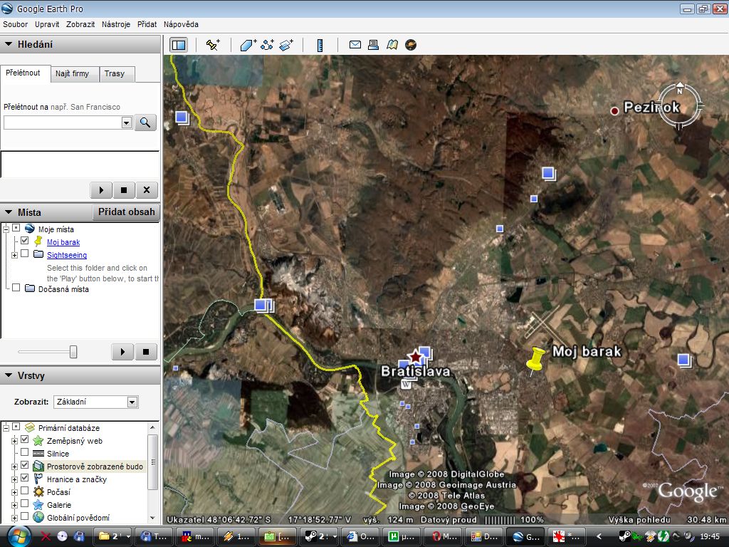Click the compass north indicator
The image size is (729, 547).
pyautogui.click(x=680, y=88)
